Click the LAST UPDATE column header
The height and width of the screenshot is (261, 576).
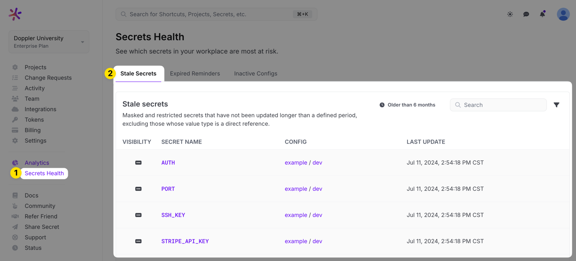pyautogui.click(x=426, y=142)
